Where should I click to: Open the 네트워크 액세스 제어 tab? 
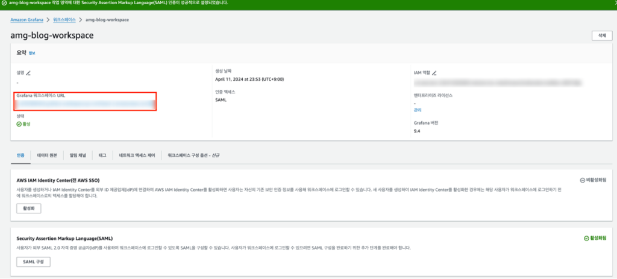[x=137, y=155]
